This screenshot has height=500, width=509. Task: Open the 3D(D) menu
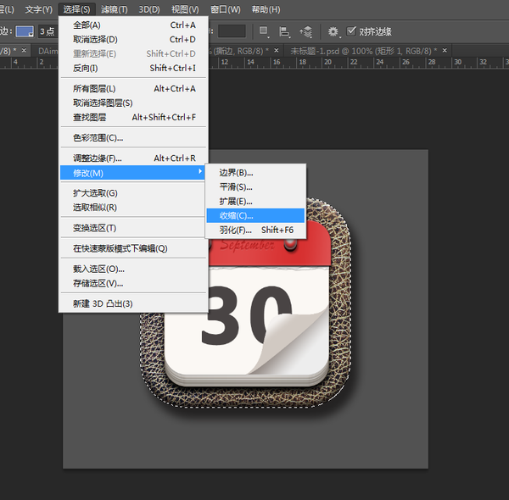(x=149, y=9)
